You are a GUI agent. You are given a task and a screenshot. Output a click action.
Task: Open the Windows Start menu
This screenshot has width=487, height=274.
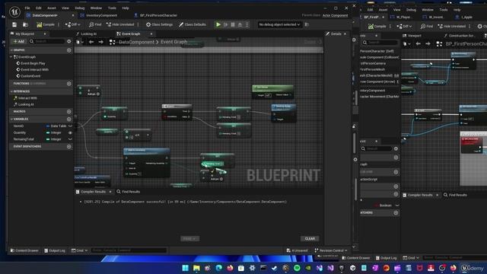[x=186, y=268]
